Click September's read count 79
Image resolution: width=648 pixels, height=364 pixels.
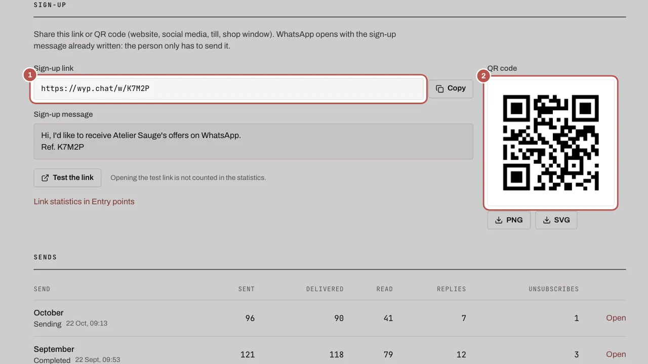pyautogui.click(x=388, y=354)
